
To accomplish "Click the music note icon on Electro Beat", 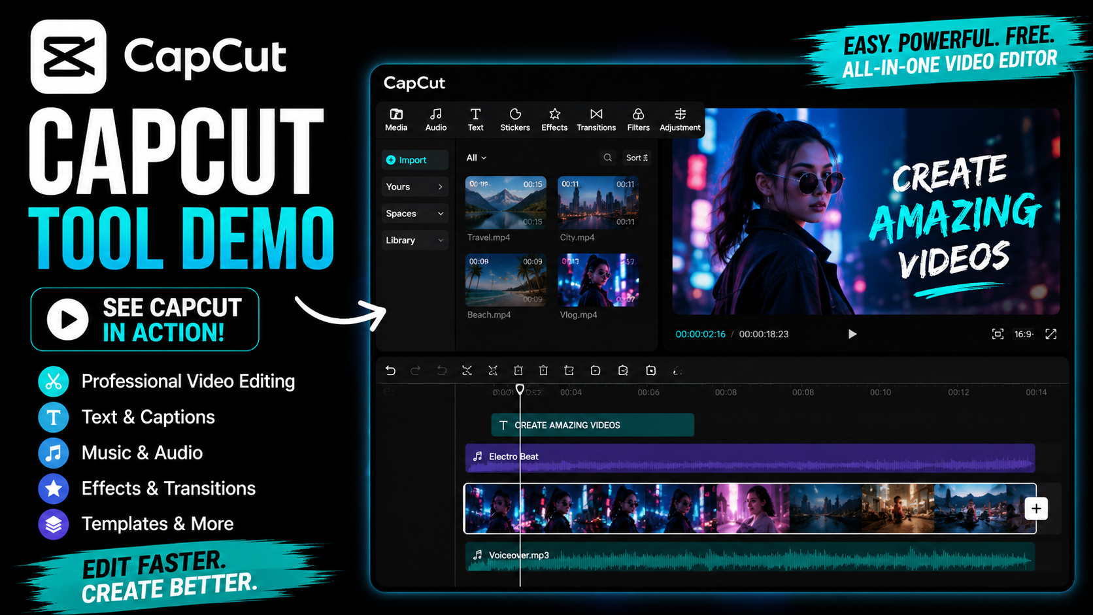I will coord(478,456).
